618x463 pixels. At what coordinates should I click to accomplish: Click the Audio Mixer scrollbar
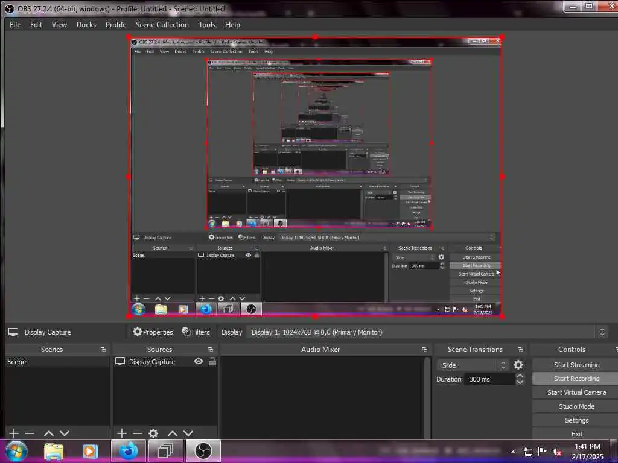tap(427, 397)
